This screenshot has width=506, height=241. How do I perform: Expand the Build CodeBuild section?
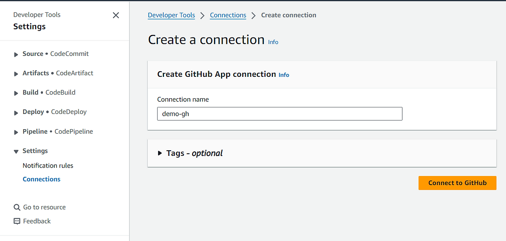[16, 93]
